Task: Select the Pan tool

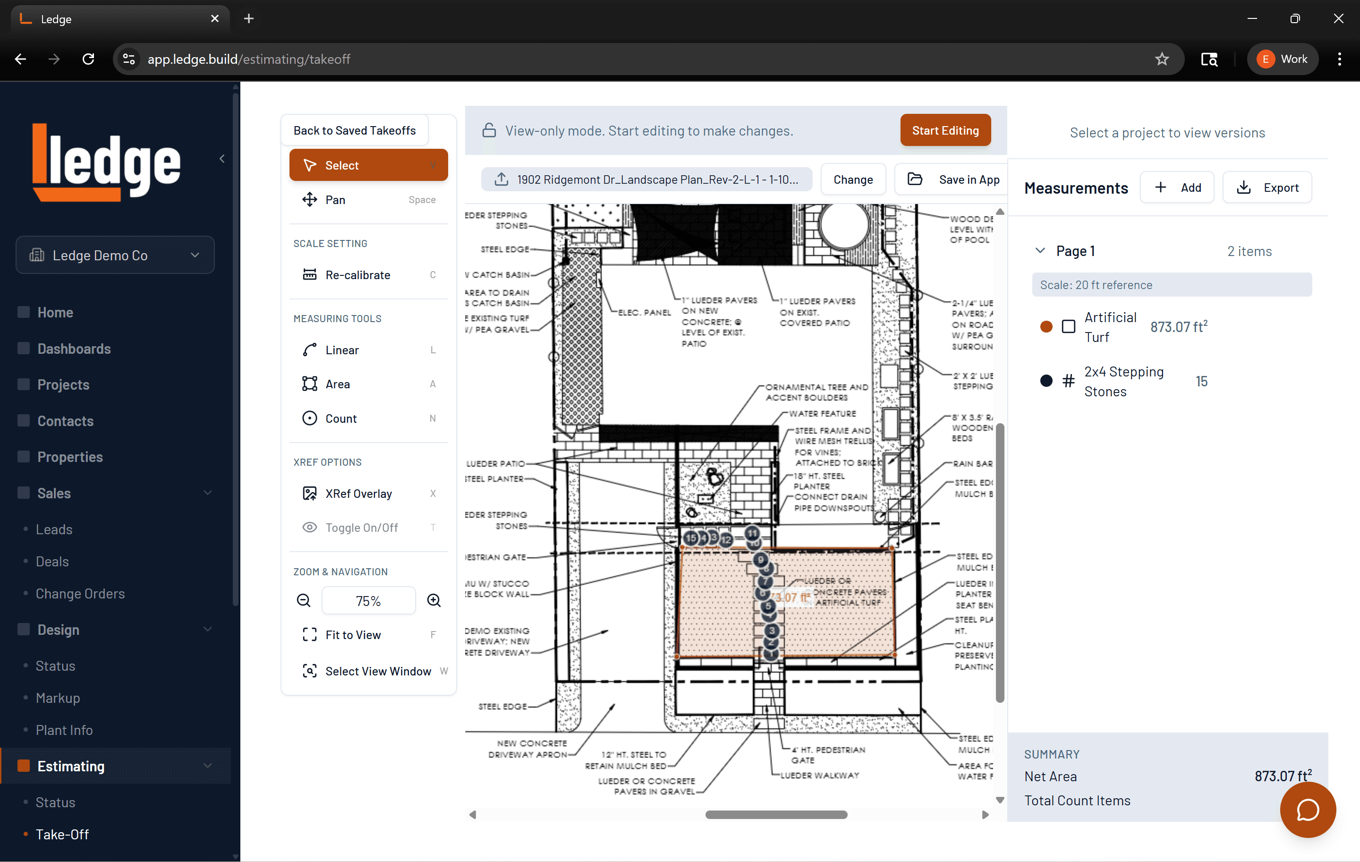Action: (368, 199)
